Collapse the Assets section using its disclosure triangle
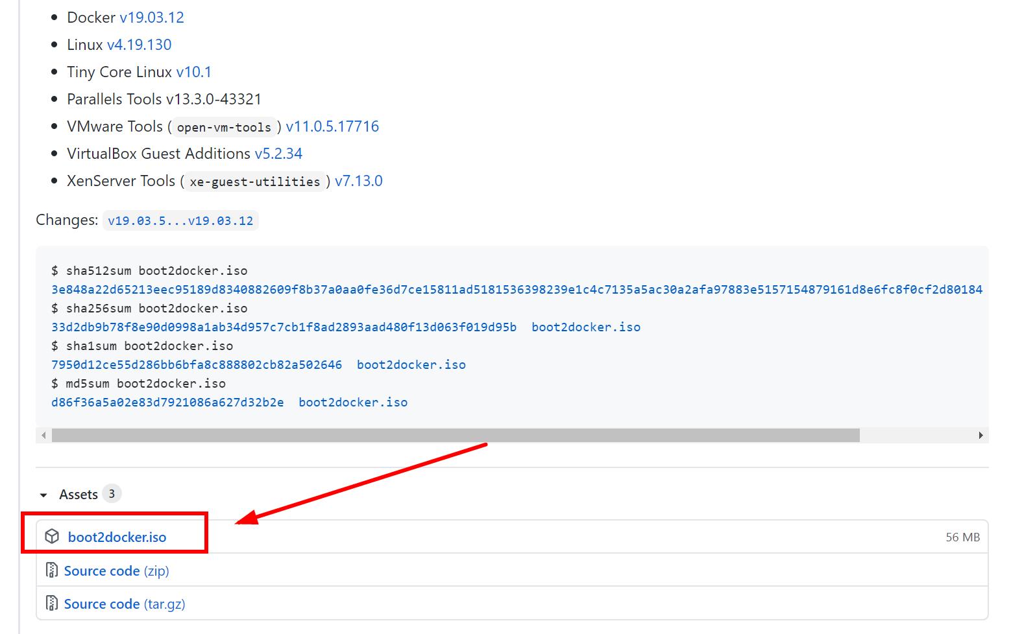The image size is (1011, 634). tap(43, 494)
